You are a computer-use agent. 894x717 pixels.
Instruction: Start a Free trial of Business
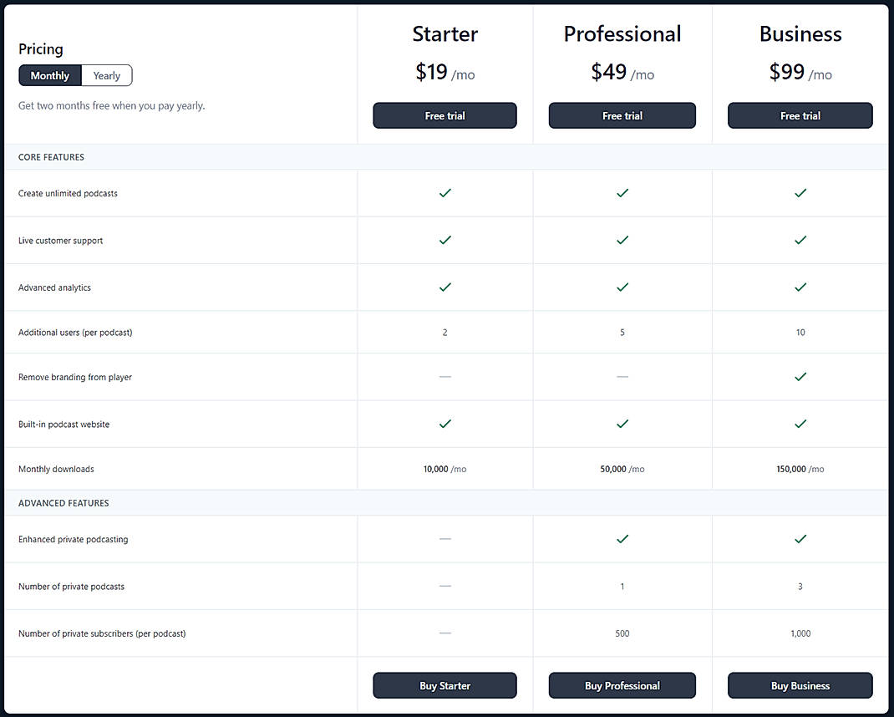pyautogui.click(x=800, y=115)
